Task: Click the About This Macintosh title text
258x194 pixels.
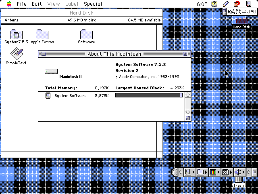Action: coord(114,54)
